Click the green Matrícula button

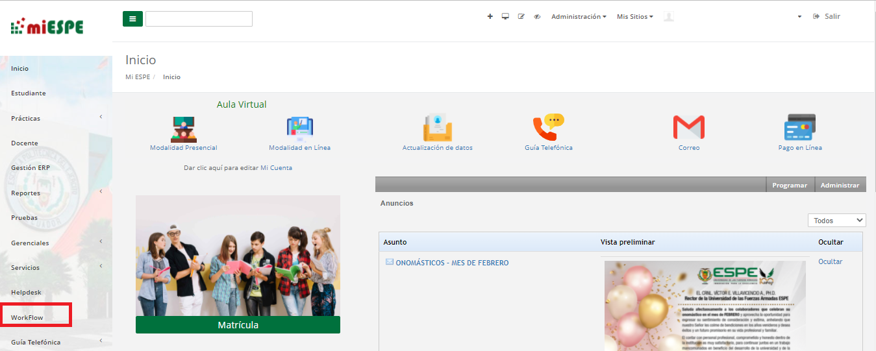238,325
